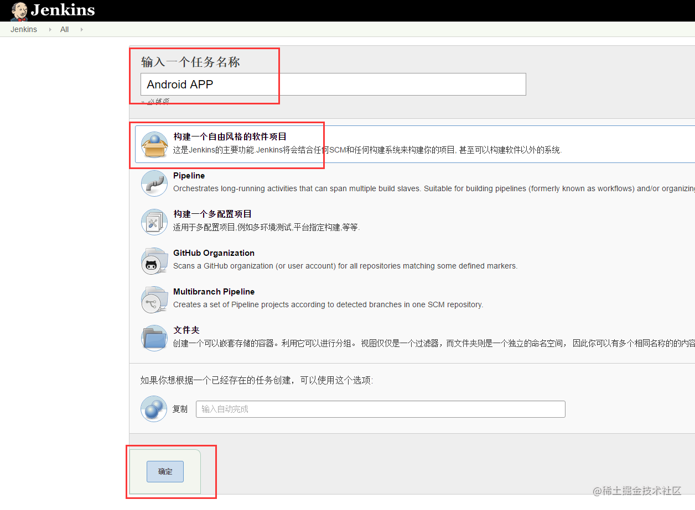
Task: Select the Pipeline pipe icon
Action: coord(154,183)
